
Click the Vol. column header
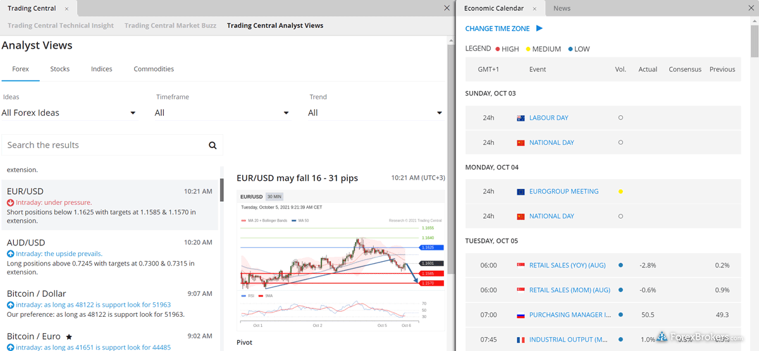pos(620,70)
